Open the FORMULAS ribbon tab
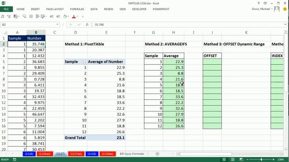 point(77,9)
